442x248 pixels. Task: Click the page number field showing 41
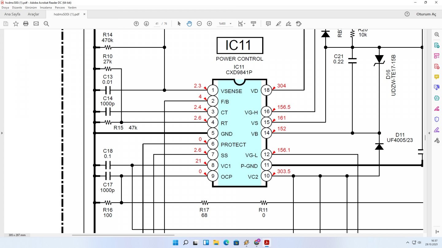pos(157,24)
